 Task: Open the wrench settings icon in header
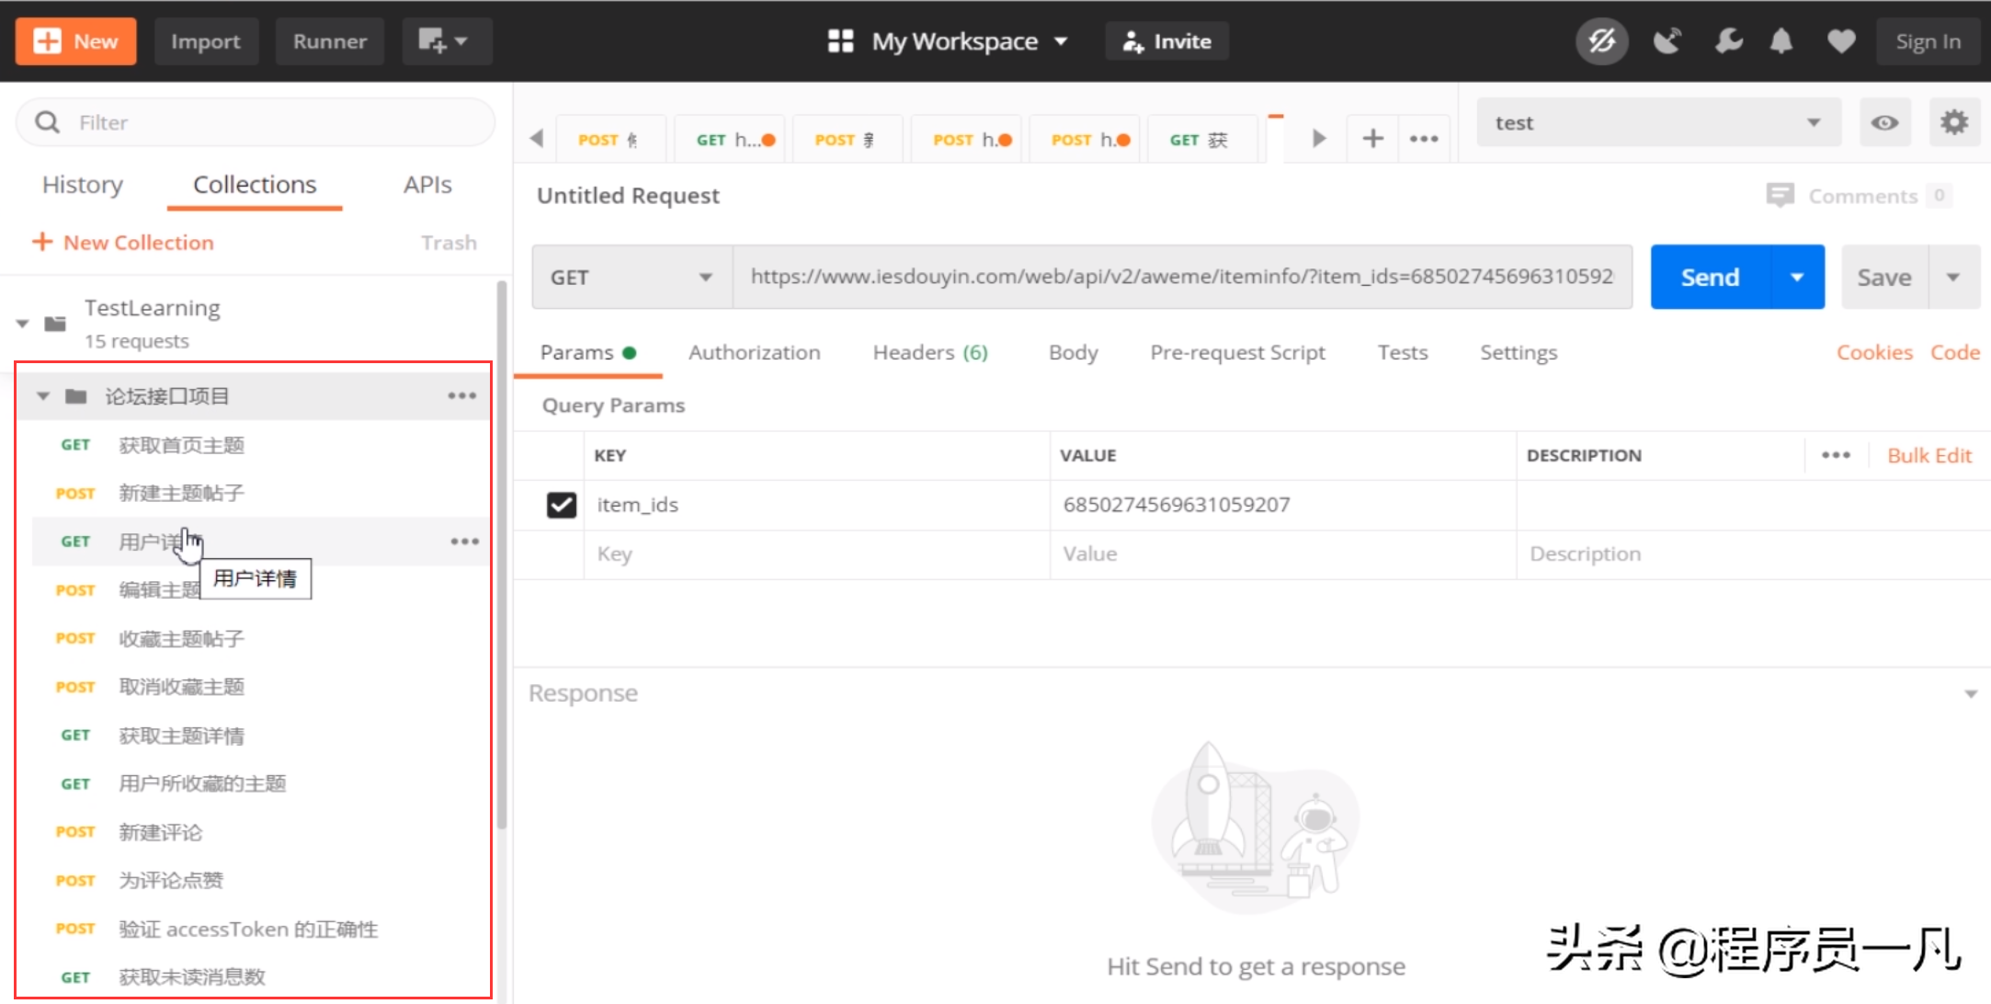tap(1727, 41)
